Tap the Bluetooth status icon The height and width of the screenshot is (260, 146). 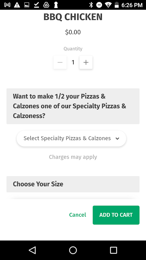[x=91, y=5]
